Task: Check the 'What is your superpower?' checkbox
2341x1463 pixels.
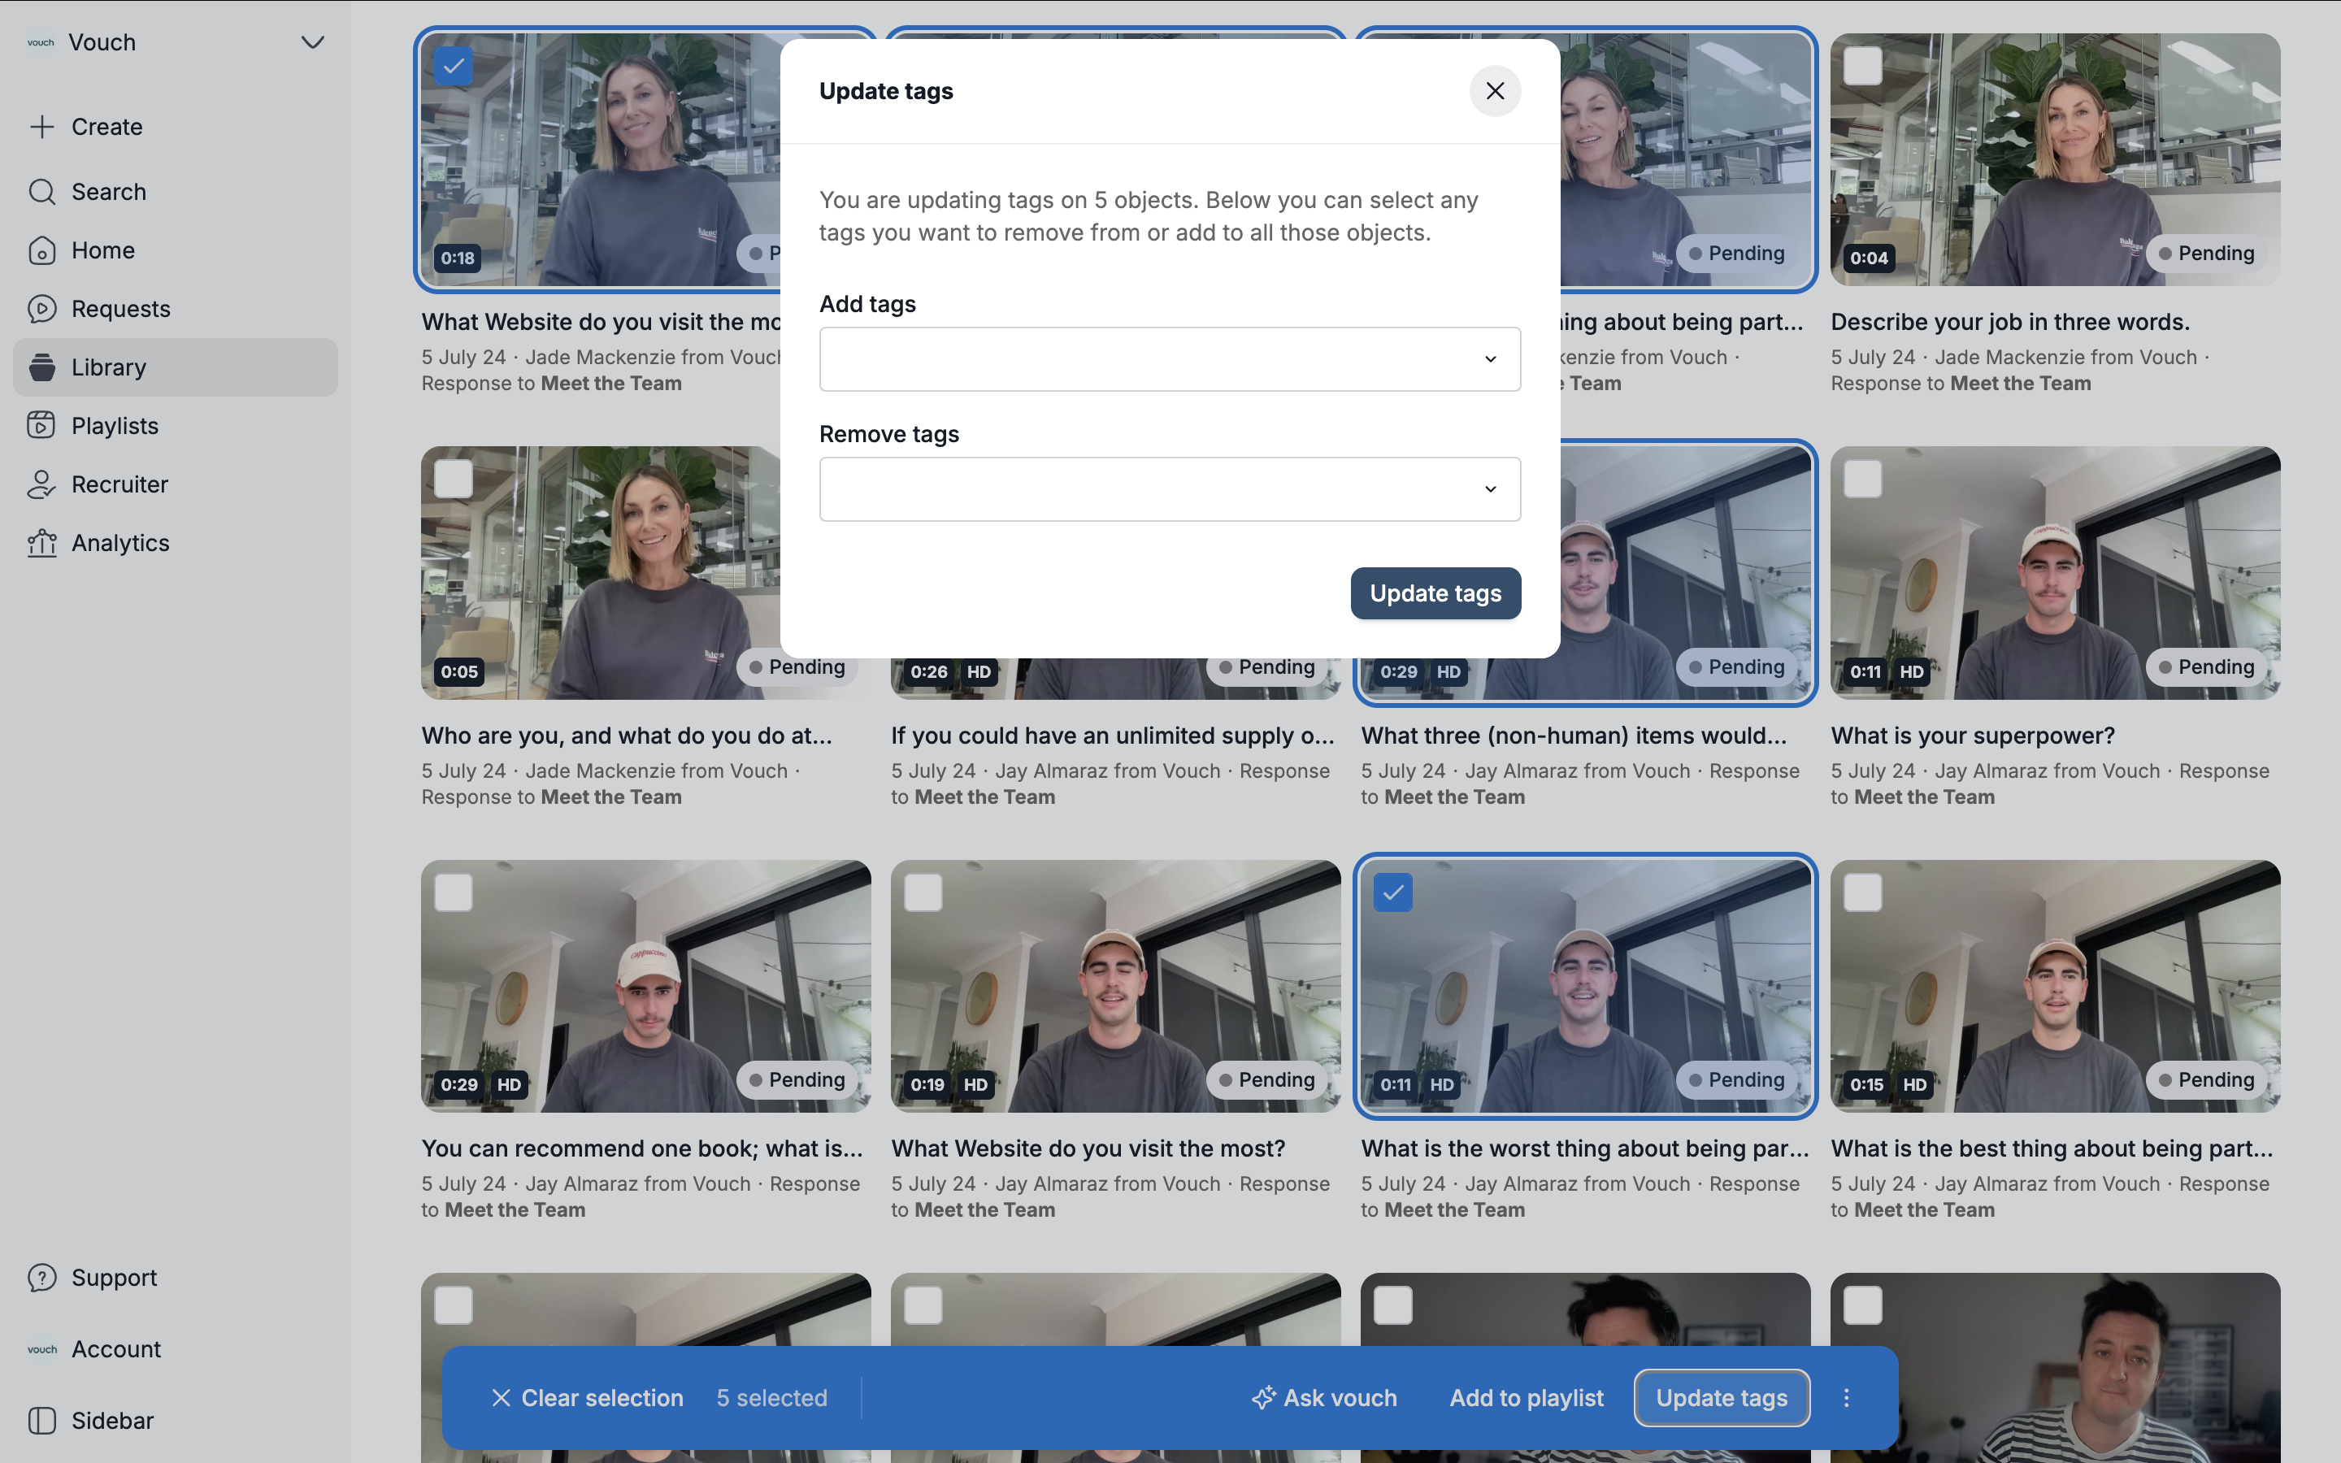Action: click(1862, 479)
